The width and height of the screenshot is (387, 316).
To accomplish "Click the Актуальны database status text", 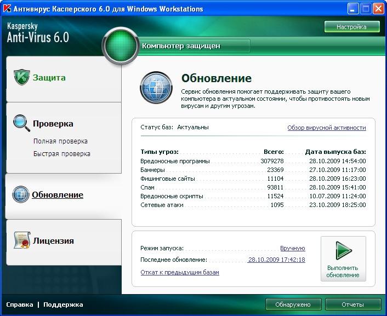I will [x=193, y=127].
